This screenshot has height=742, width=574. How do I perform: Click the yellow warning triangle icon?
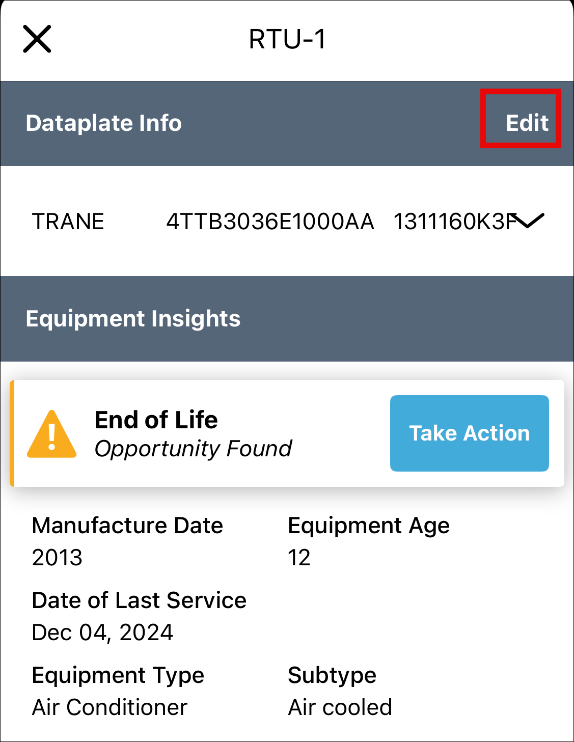tap(51, 434)
